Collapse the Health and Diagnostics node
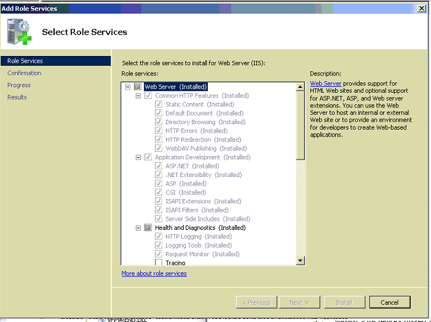Screen dimensions: 431x322 pyautogui.click(x=138, y=228)
